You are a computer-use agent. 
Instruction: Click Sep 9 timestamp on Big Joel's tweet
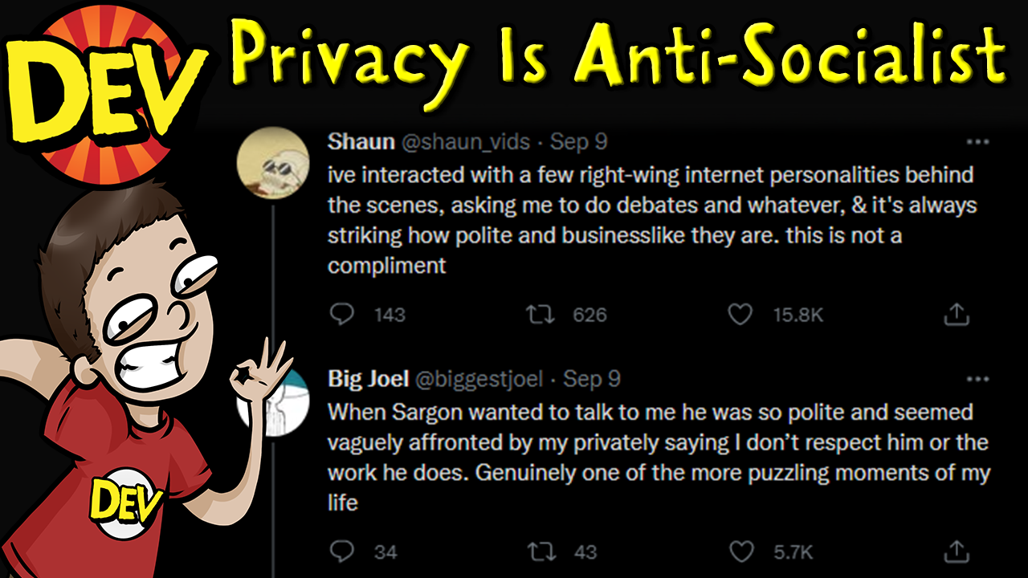[592, 379]
